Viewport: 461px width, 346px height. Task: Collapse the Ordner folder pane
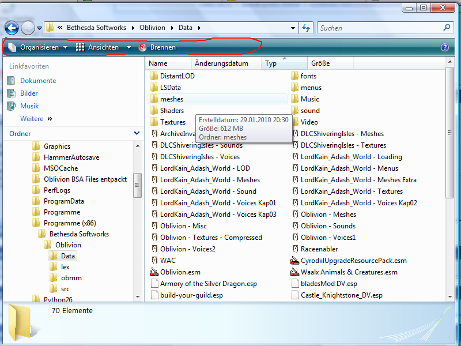(137, 133)
